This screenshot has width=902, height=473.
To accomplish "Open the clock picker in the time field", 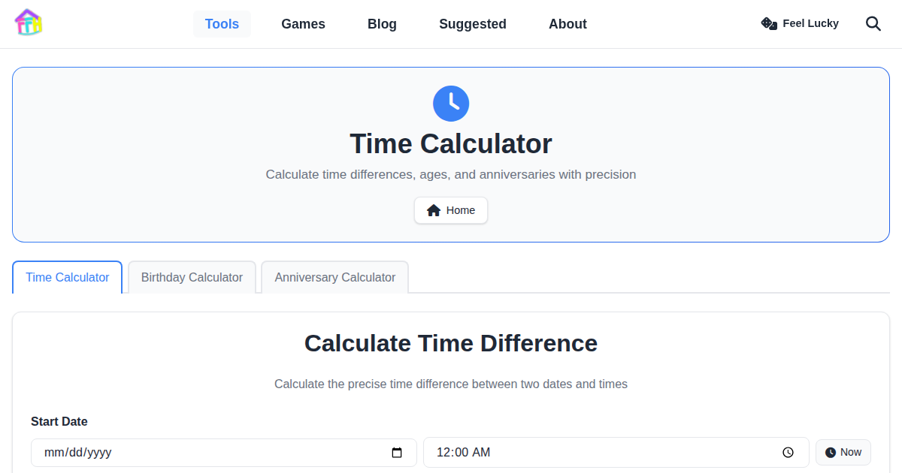I will (788, 452).
